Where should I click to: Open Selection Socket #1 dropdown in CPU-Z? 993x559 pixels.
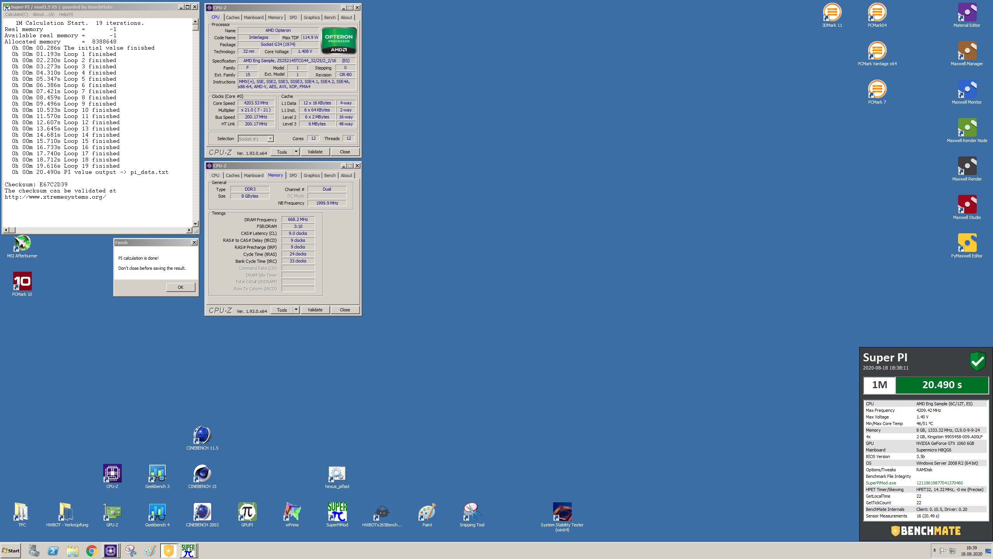256,139
